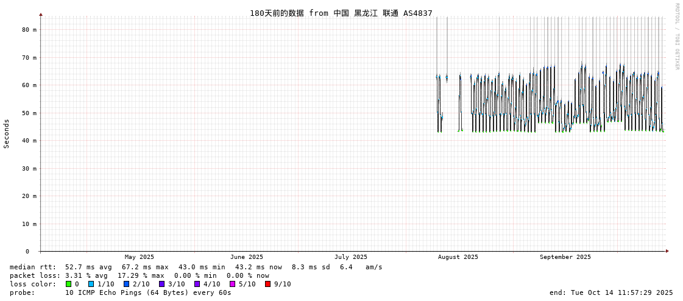Click the purple 3/10 loss swatch
The width and height of the screenshot is (683, 301).
point(161,284)
